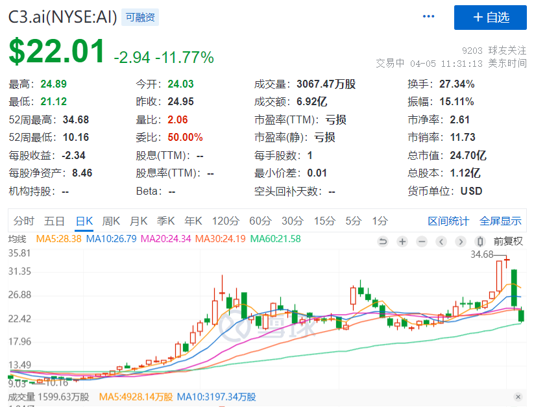Switch to the 五日 five-day chart tab
This screenshot has width=534, height=407.
[54, 221]
